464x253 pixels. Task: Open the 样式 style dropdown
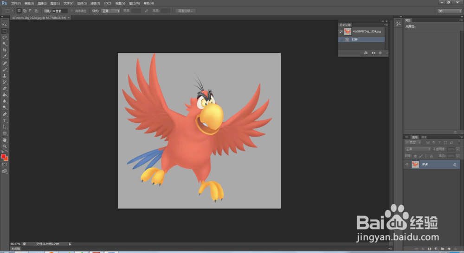point(110,11)
